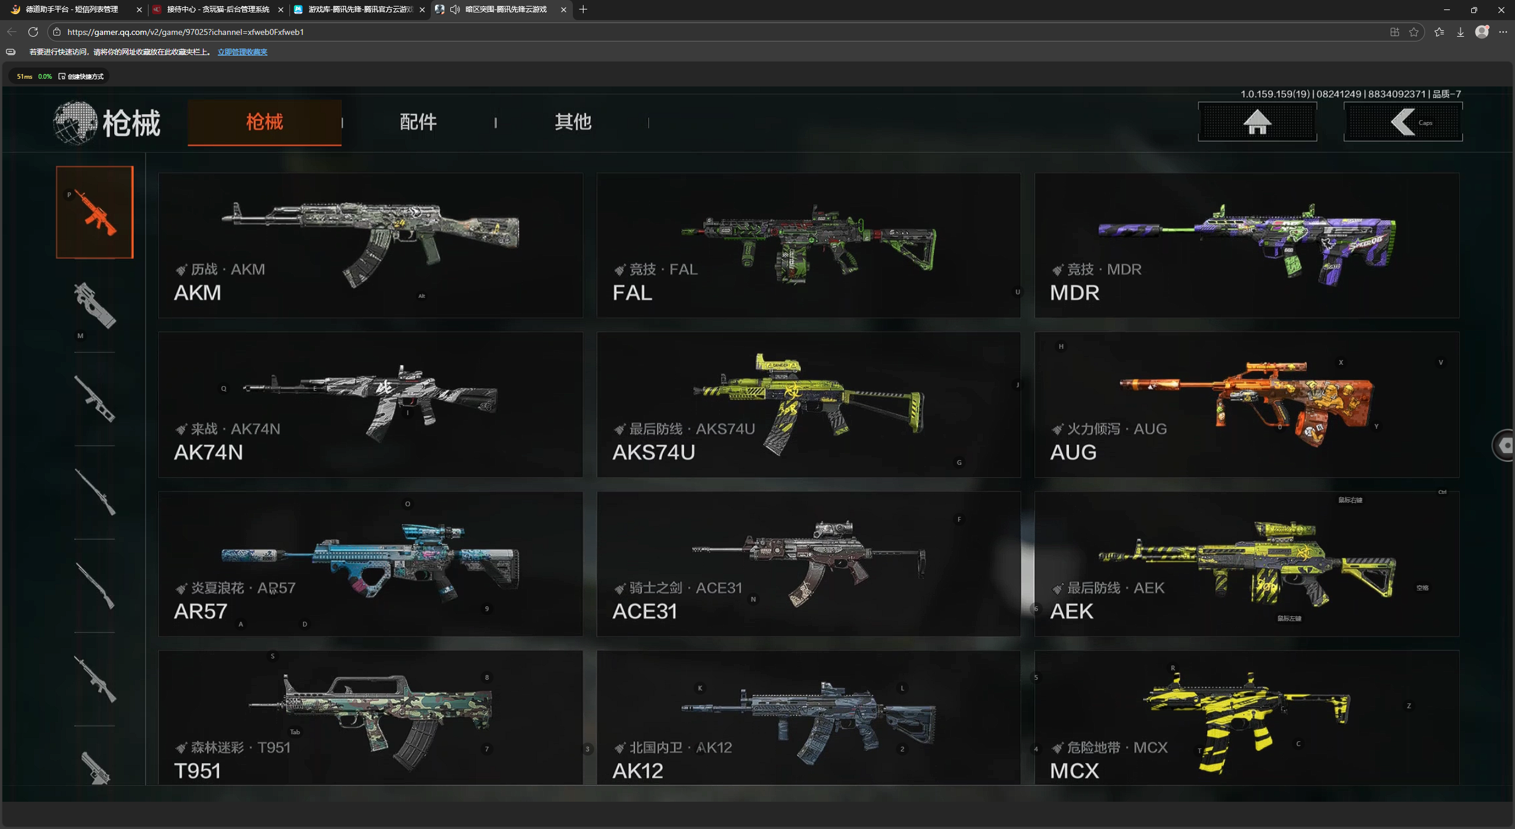Switch to 游戏库-腾讯先锋 browser tab
The width and height of the screenshot is (1515, 829).
(x=360, y=9)
